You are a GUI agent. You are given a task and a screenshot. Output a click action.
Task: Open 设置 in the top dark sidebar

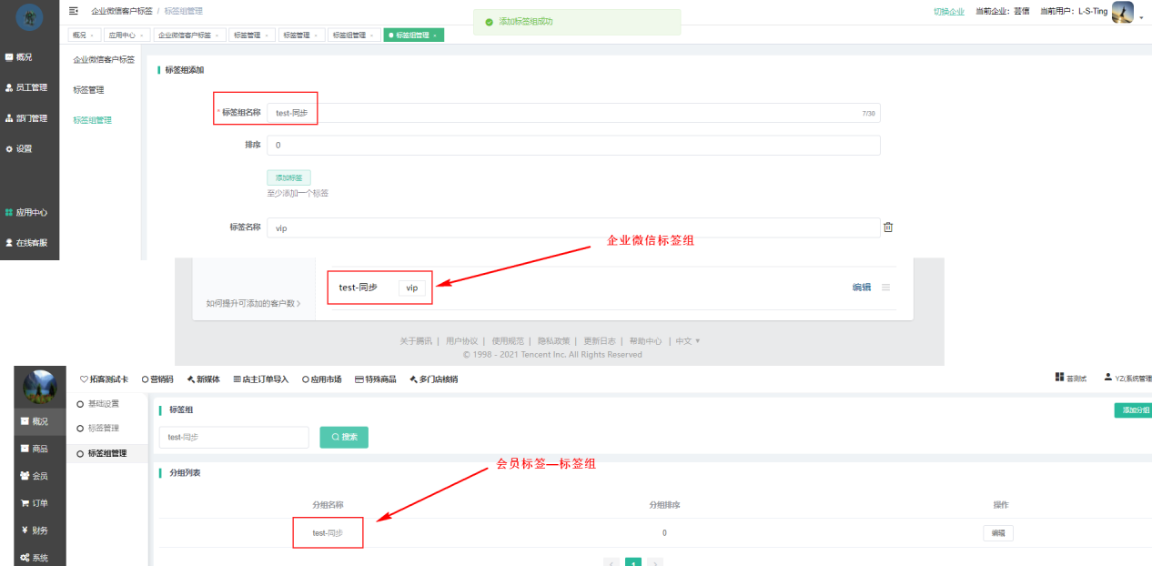(x=18, y=148)
